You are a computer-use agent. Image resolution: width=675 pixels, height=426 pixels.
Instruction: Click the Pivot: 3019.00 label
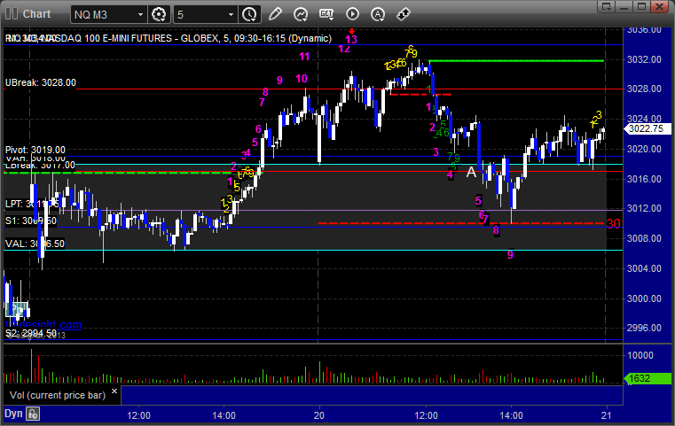click(x=35, y=150)
